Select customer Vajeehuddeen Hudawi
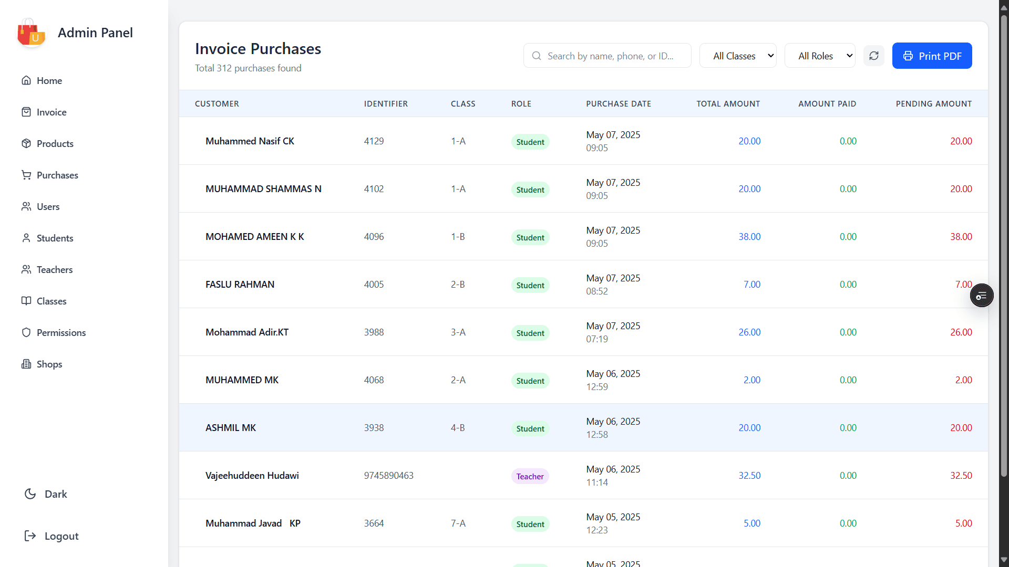Image resolution: width=1009 pixels, height=567 pixels. point(252,475)
